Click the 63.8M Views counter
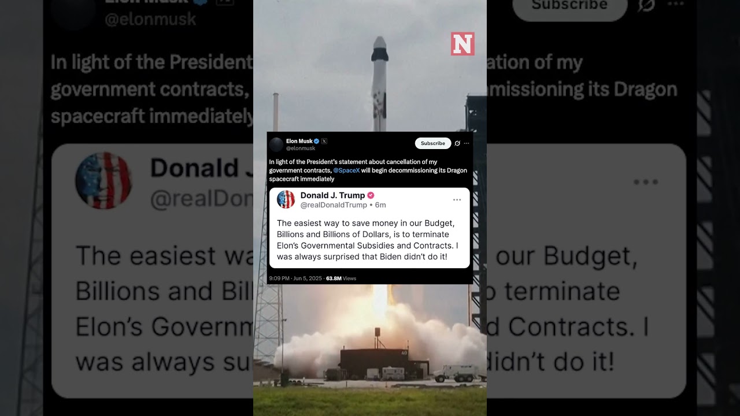This screenshot has width=740, height=416. click(341, 278)
